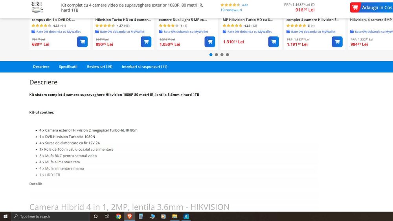Open the Intrebari si raspunsuri (11) tab
Viewport: 393px width, 221px height.
144,67
